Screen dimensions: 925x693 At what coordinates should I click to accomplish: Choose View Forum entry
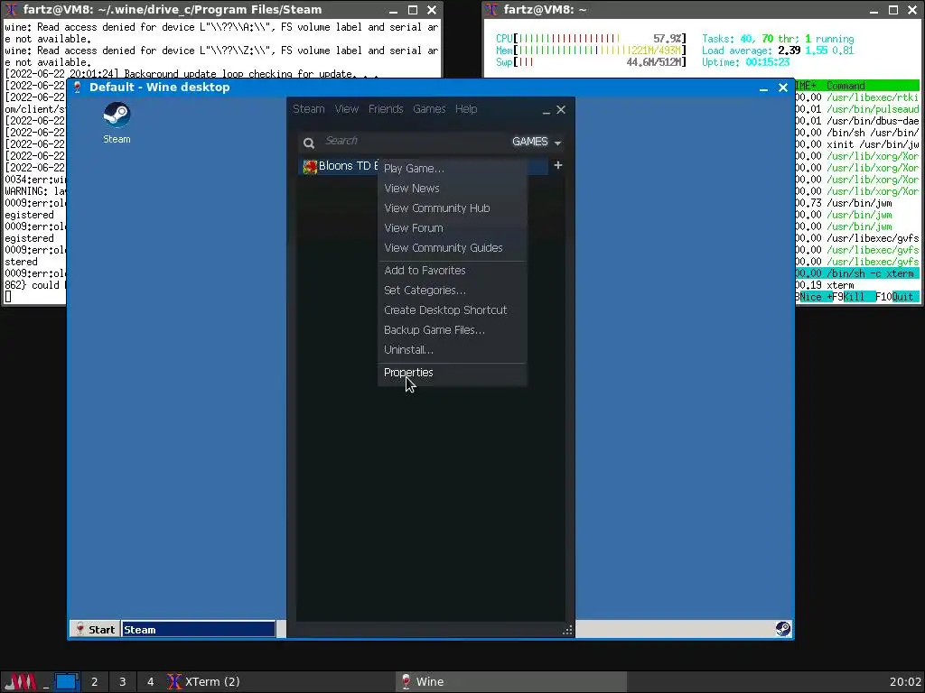coord(452,228)
